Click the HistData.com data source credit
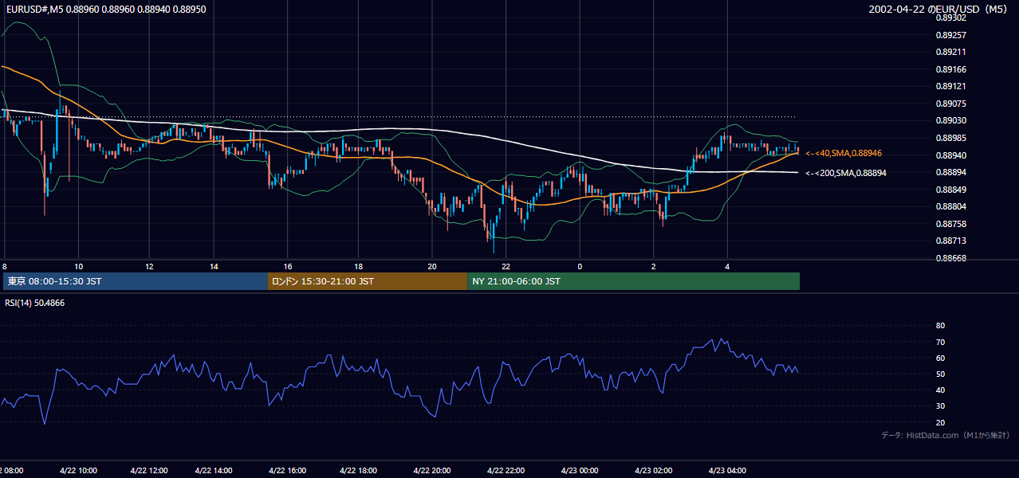The width and height of the screenshot is (1019, 478). point(946,436)
